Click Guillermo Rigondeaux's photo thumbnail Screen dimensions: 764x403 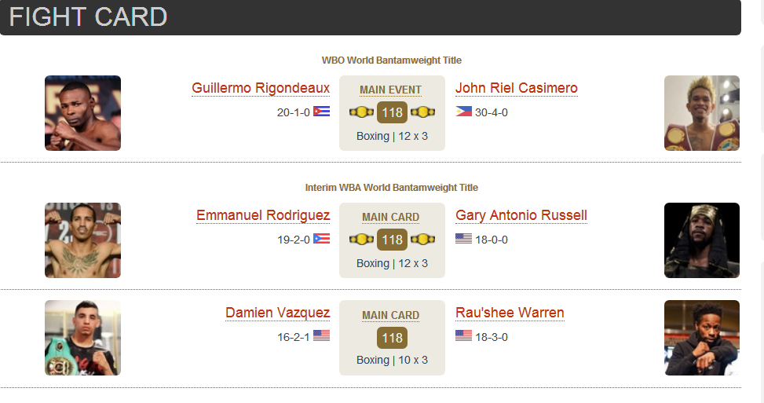coord(82,113)
